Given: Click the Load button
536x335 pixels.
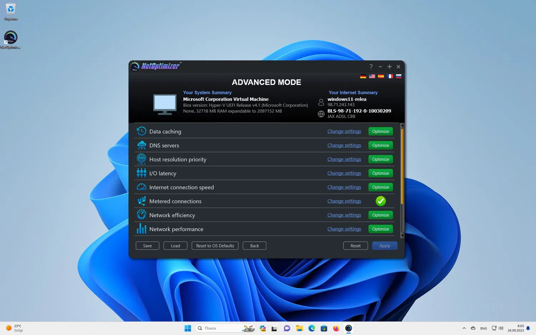Looking at the screenshot, I should click(x=175, y=246).
